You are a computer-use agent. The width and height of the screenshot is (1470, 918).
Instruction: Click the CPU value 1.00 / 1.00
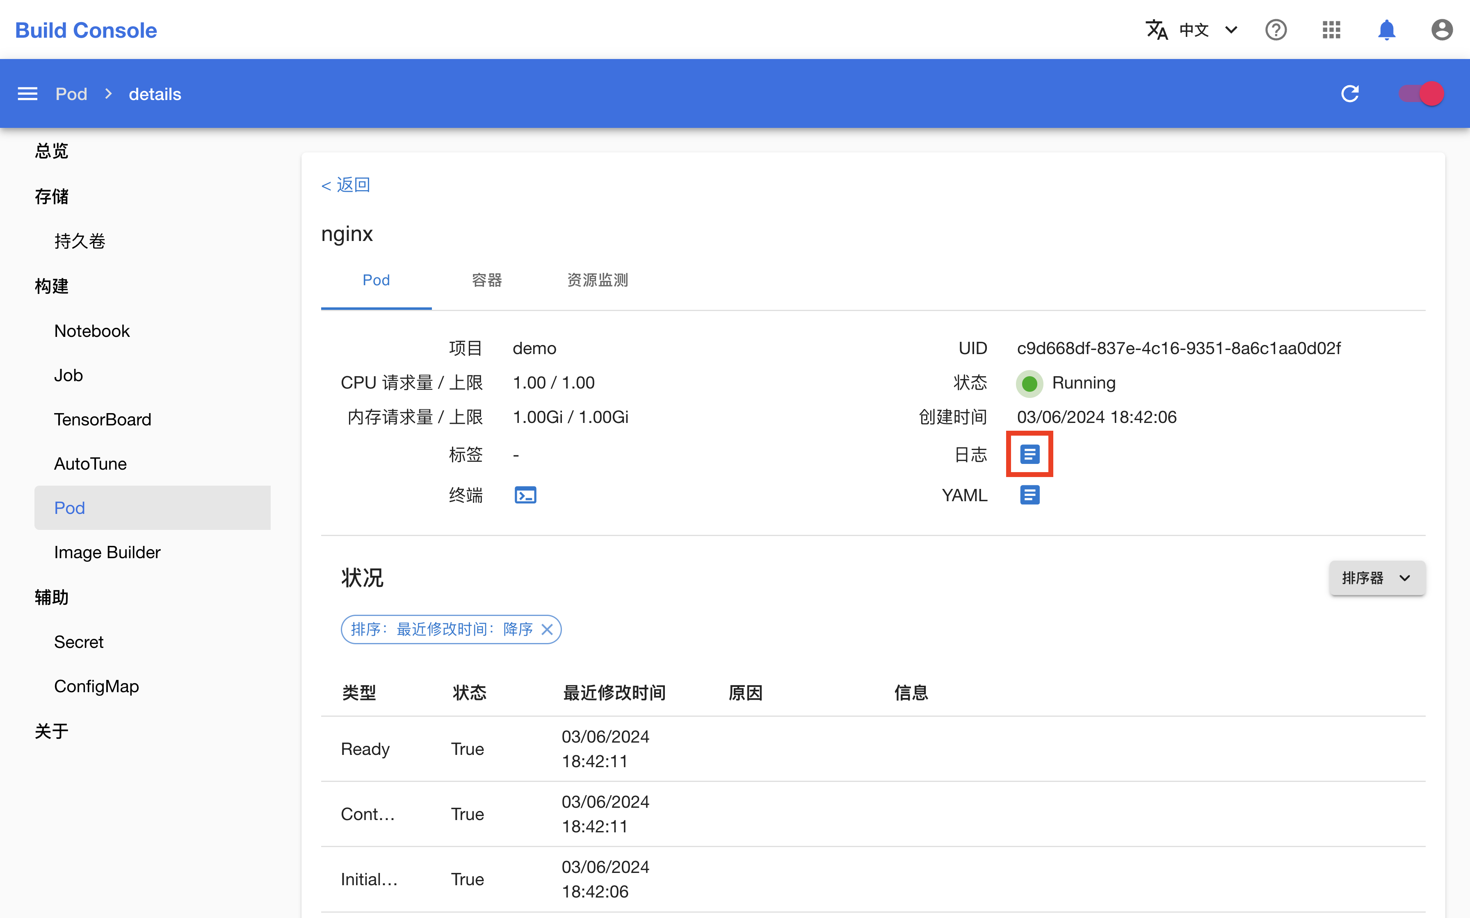coord(553,383)
